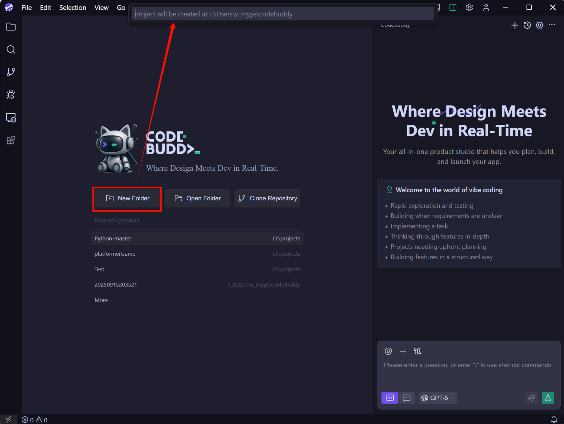Open the GPT-5 model dropdown
This screenshot has width=564, height=424.
coord(438,398)
